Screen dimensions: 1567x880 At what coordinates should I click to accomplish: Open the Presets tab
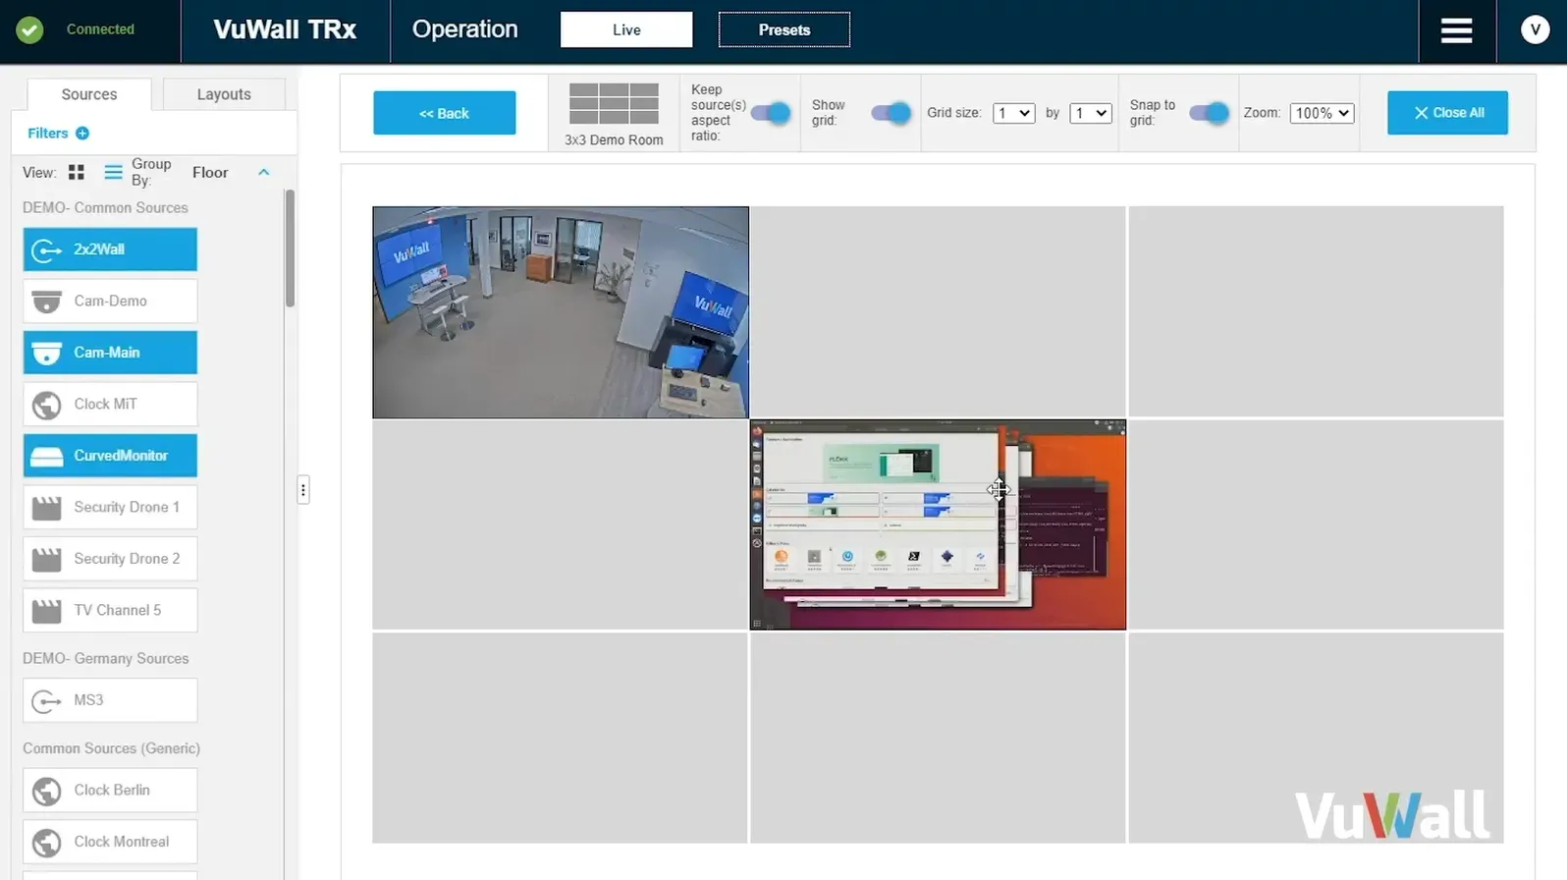pos(783,30)
